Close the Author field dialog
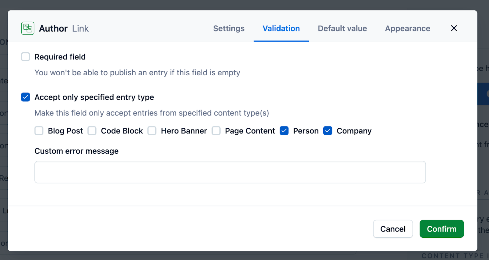This screenshot has height=260, width=489. coord(454,28)
